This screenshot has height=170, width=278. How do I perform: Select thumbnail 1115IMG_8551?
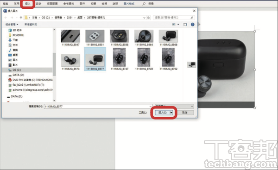point(95,38)
